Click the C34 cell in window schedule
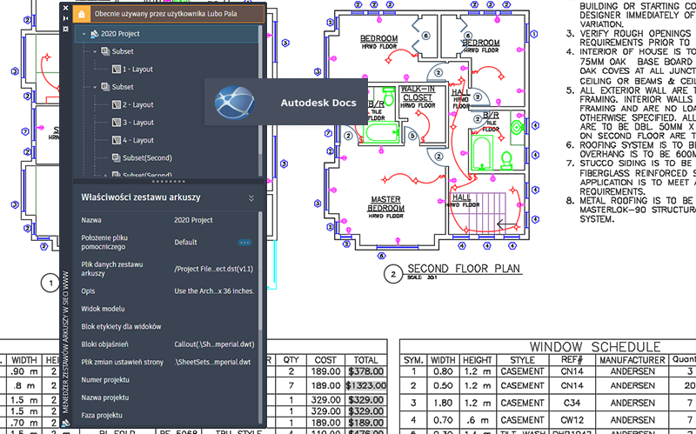 pyautogui.click(x=572, y=403)
